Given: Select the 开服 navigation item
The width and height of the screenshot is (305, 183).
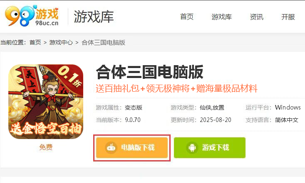Looking at the screenshot, I should click(288, 17).
